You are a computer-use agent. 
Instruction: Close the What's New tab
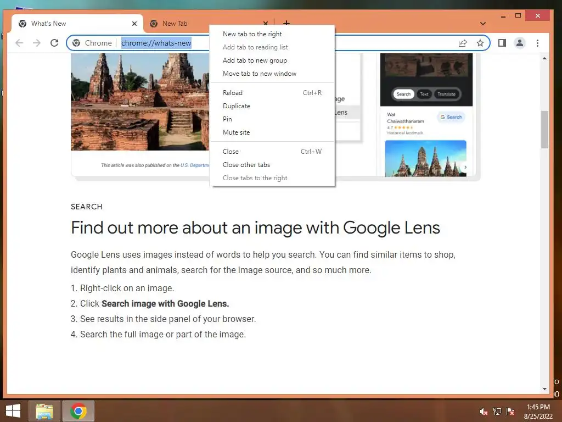coord(134,24)
